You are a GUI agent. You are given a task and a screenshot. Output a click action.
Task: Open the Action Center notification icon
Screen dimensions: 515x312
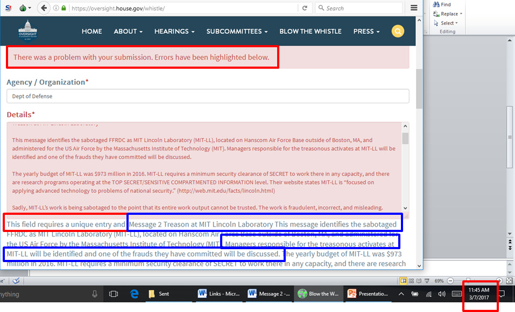[x=502, y=294]
